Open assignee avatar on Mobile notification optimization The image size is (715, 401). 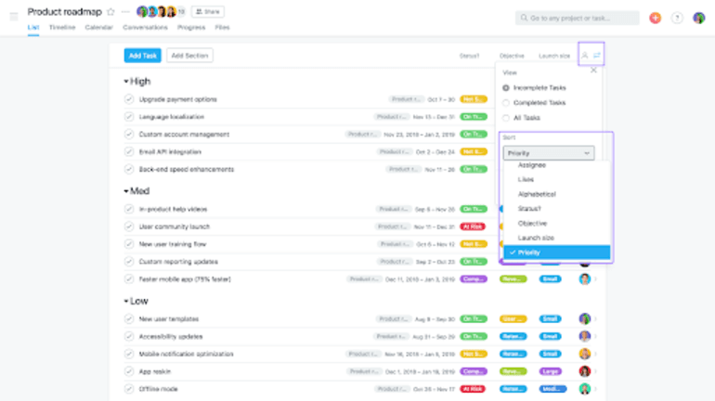(585, 354)
